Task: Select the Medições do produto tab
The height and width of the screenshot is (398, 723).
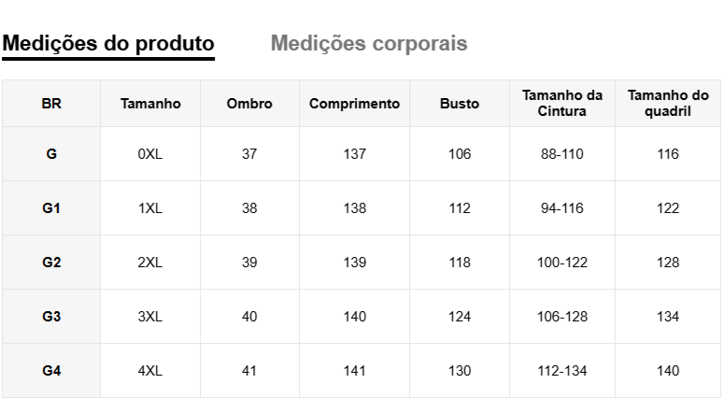Action: [x=108, y=43]
